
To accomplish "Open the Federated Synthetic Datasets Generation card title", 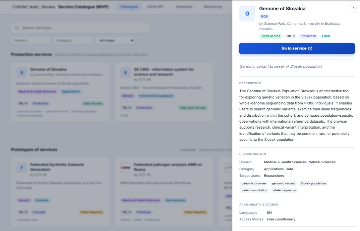I will click(57, 167).
